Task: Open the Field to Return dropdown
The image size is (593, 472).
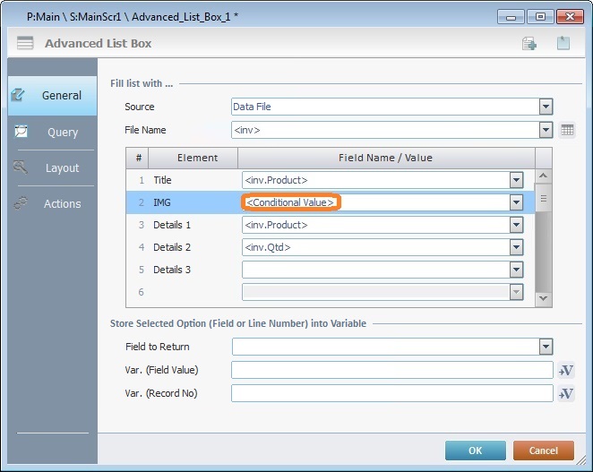Action: coord(546,347)
